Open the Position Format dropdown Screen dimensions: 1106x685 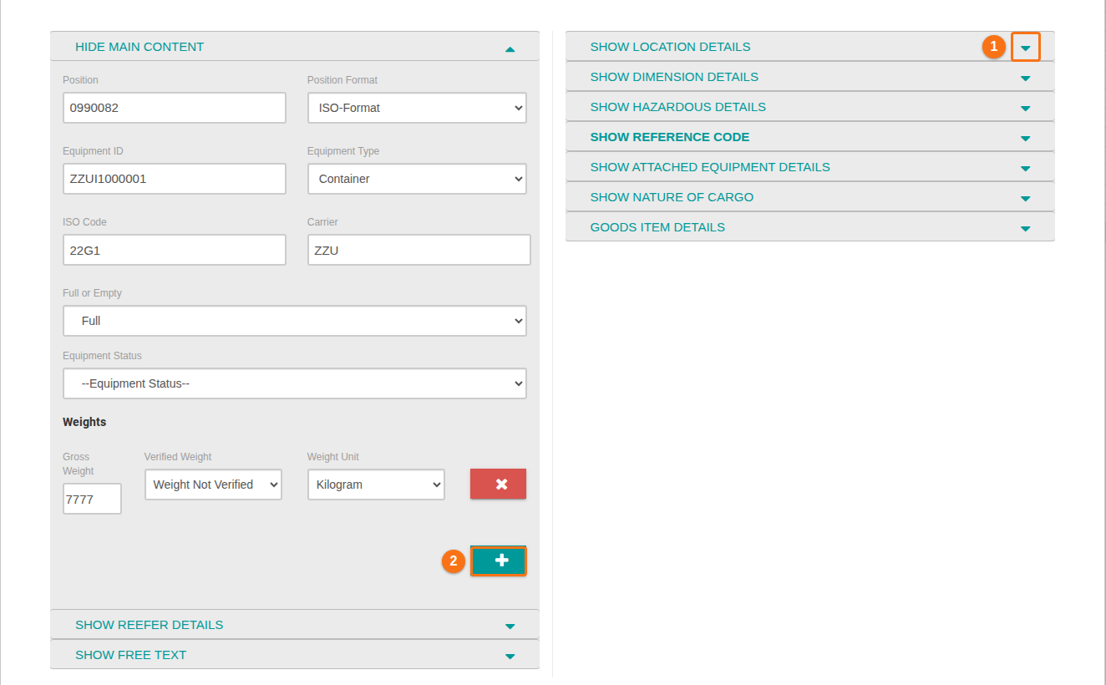click(x=417, y=108)
